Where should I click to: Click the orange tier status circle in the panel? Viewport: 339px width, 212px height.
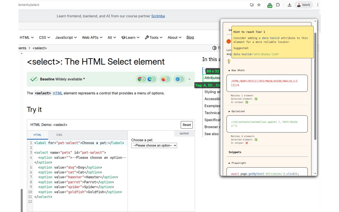pos(228,41)
